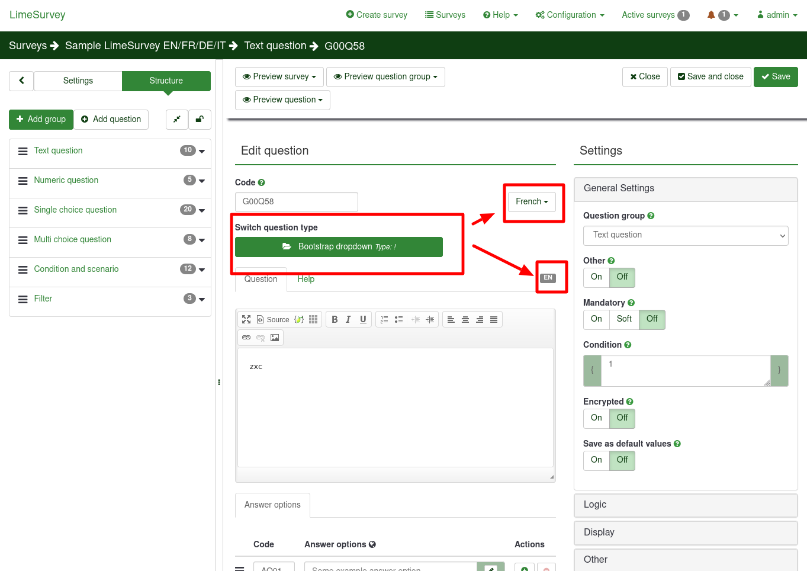This screenshot has height=571, width=807.
Task: Open the French language dropdown
Action: [532, 202]
